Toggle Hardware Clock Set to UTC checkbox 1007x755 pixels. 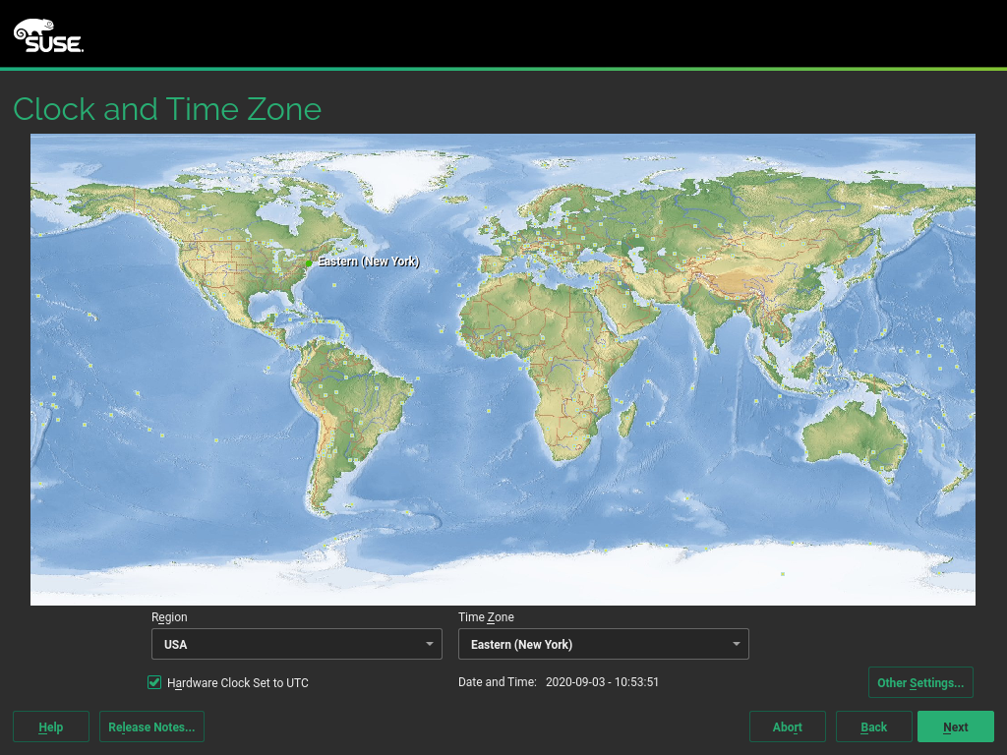click(x=154, y=682)
